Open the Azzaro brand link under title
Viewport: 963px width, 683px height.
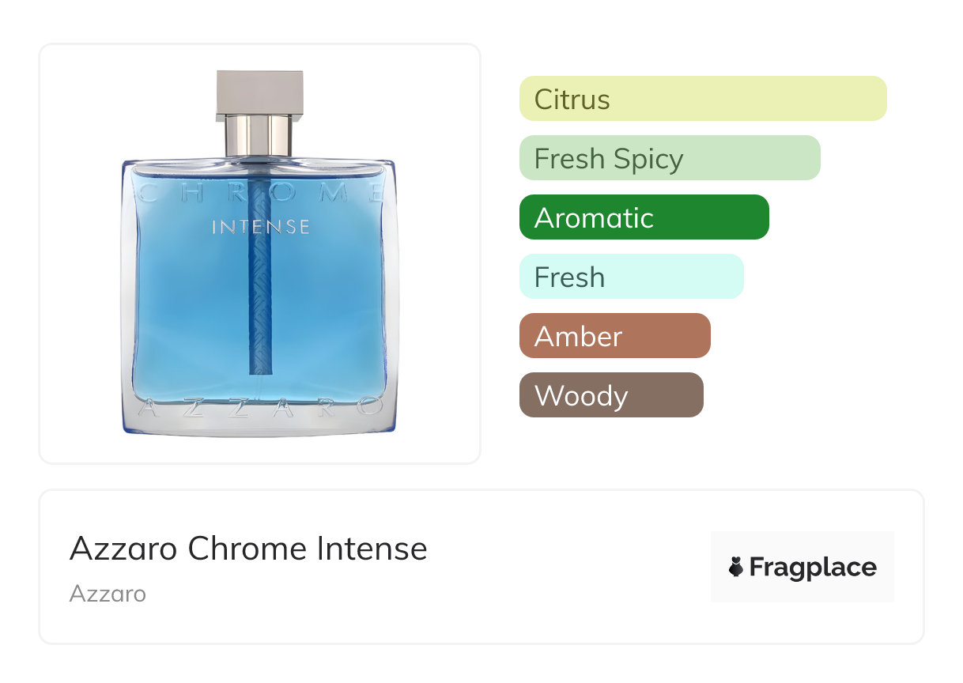click(x=108, y=594)
